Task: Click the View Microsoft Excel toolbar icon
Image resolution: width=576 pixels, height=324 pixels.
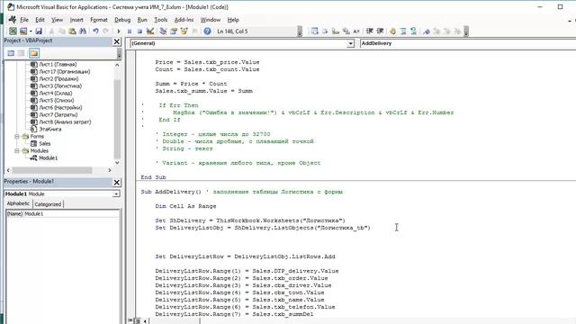Action: click(x=13, y=31)
